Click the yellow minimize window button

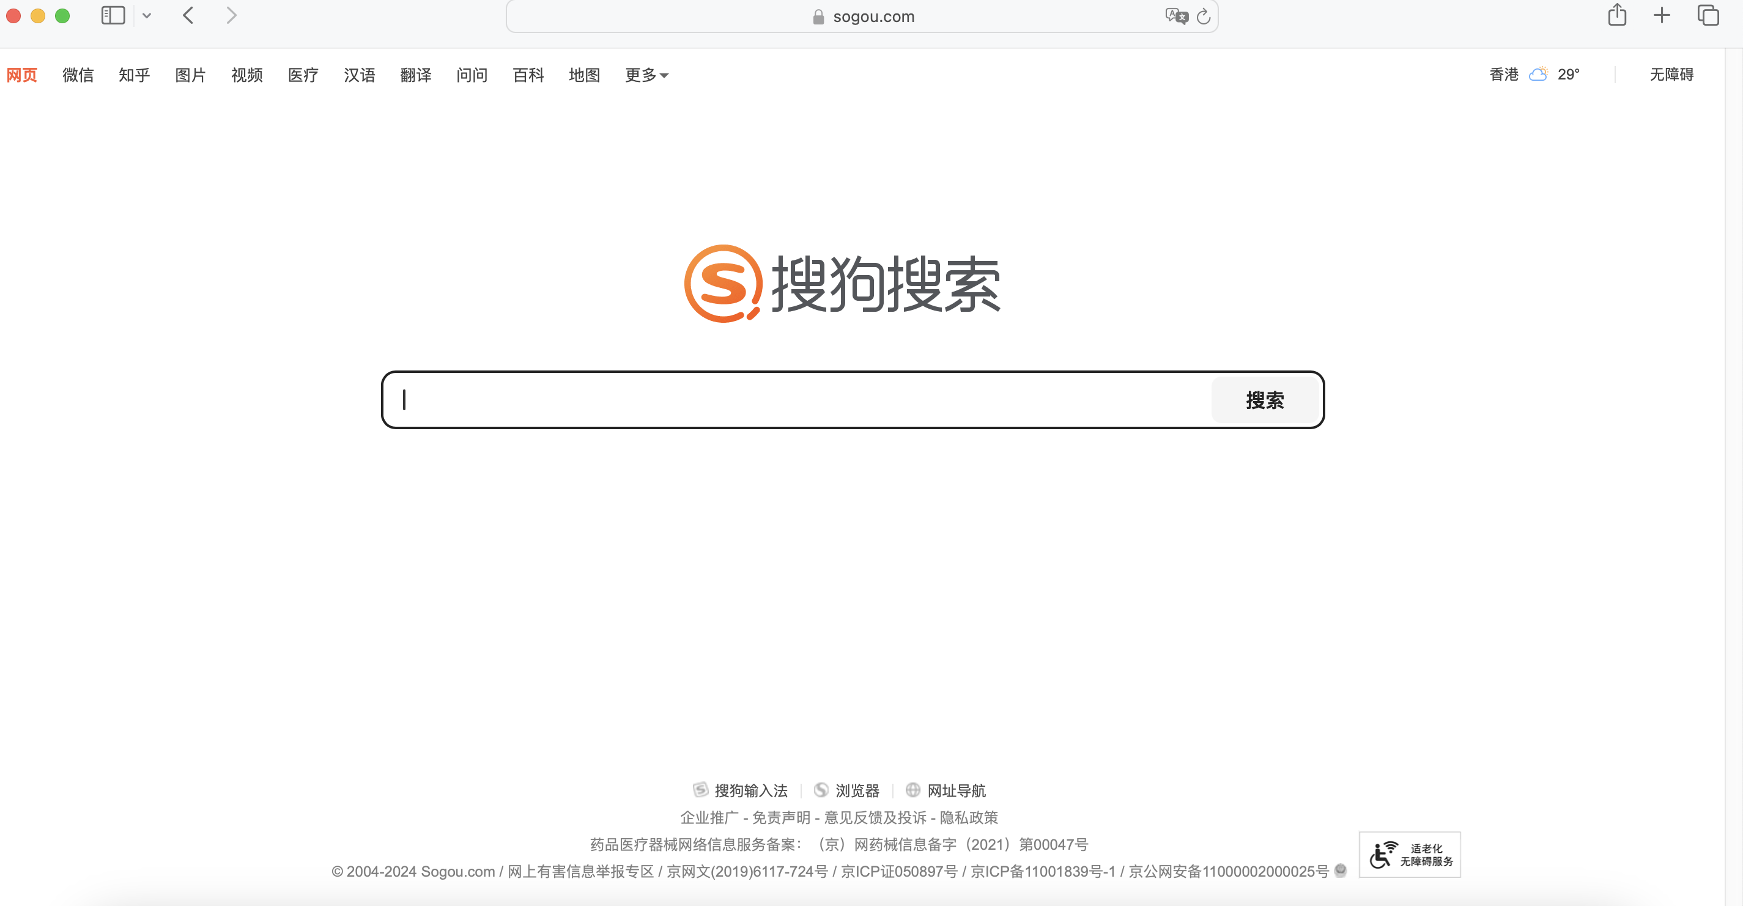click(38, 15)
